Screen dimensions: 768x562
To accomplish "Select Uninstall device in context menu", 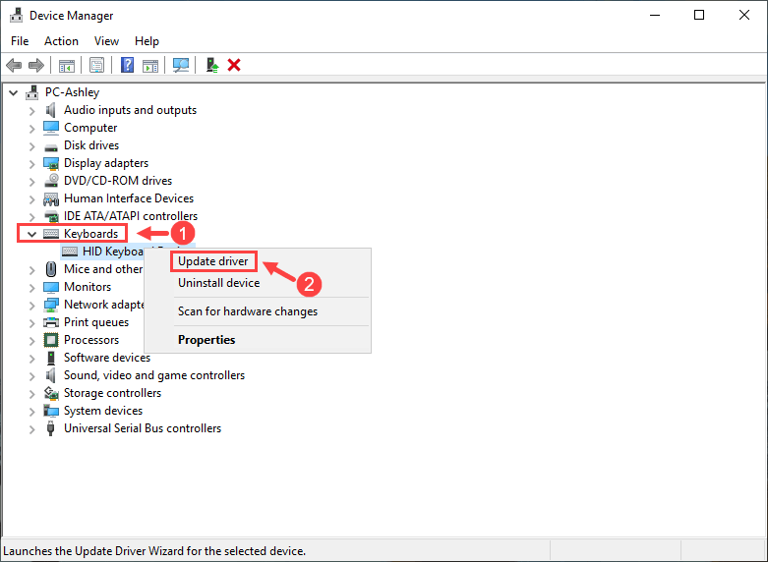I will point(218,283).
